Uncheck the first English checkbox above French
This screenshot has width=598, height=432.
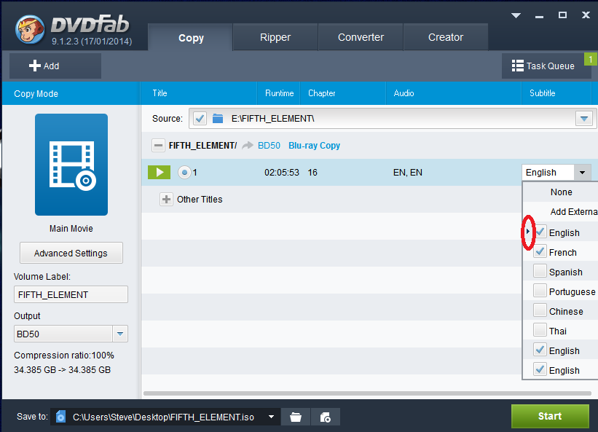point(540,232)
